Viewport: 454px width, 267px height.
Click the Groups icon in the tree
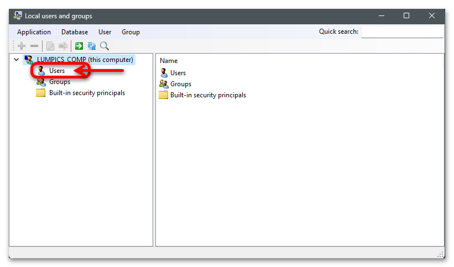coord(41,82)
